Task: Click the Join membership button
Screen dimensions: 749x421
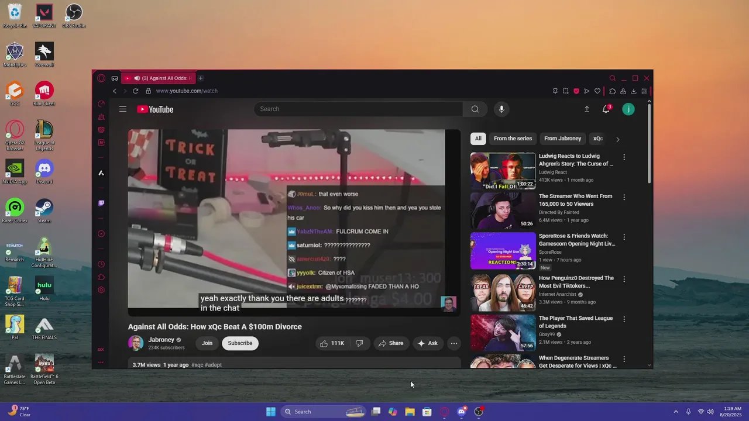Action: pos(207,343)
